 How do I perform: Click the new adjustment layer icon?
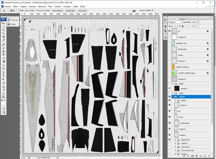[x=197, y=156]
